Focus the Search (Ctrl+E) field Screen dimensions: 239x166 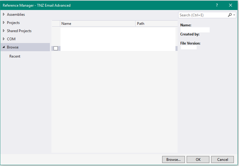(x=202, y=15)
